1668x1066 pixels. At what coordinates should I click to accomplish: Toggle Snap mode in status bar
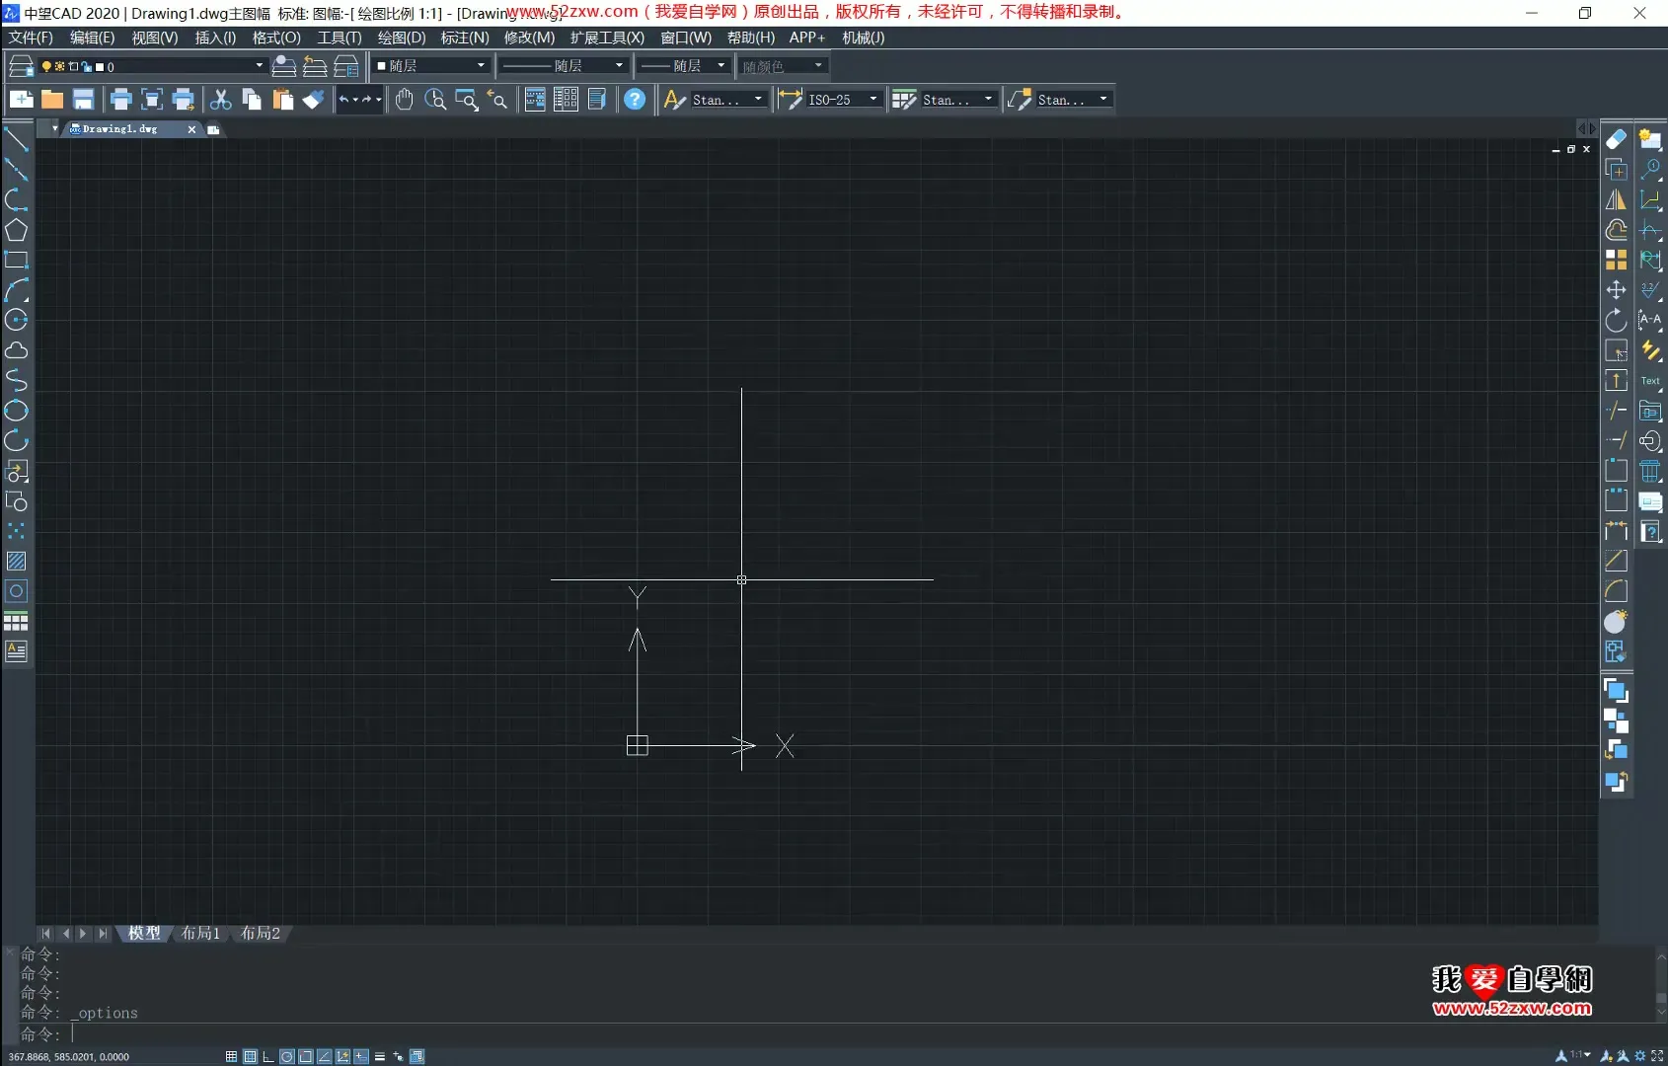coord(231,1056)
